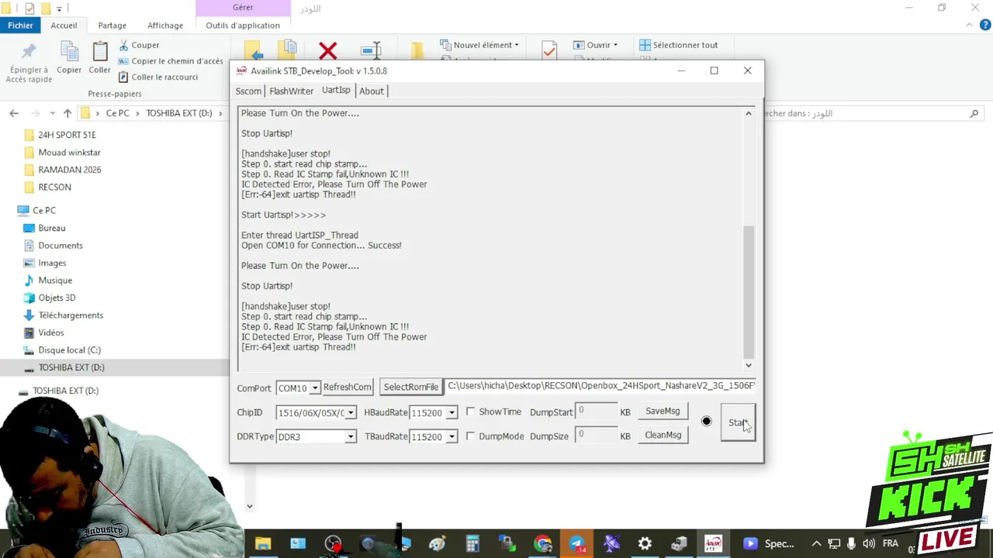Switch to the FlashWriter tab
This screenshot has height=558, width=993.
pos(292,91)
